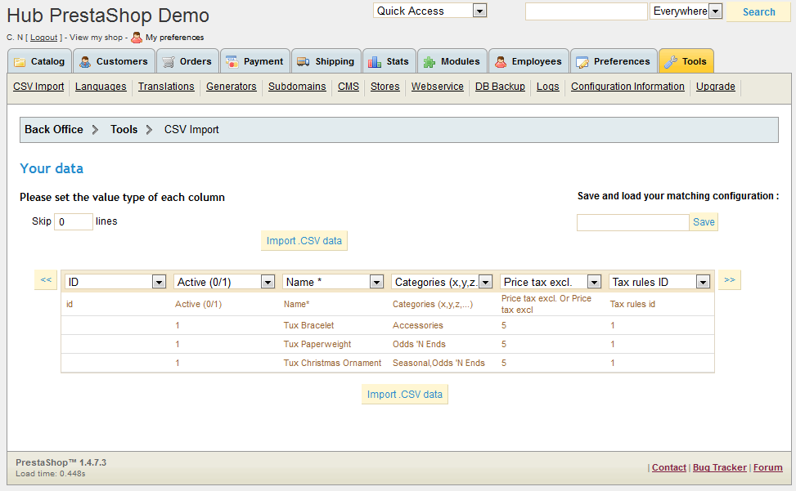Screen dimensions: 796x491
Task: Click the Logout link
Action: (44, 38)
